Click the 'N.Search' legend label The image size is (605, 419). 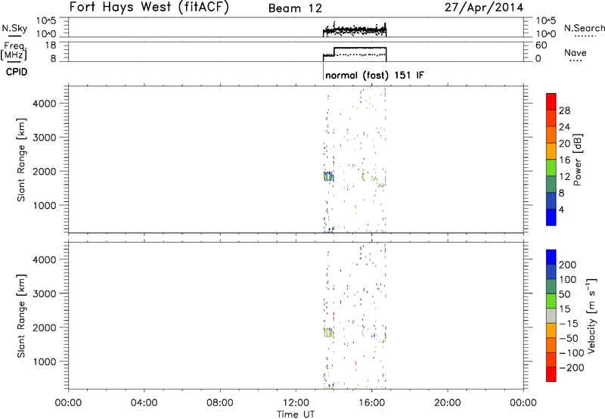point(584,28)
